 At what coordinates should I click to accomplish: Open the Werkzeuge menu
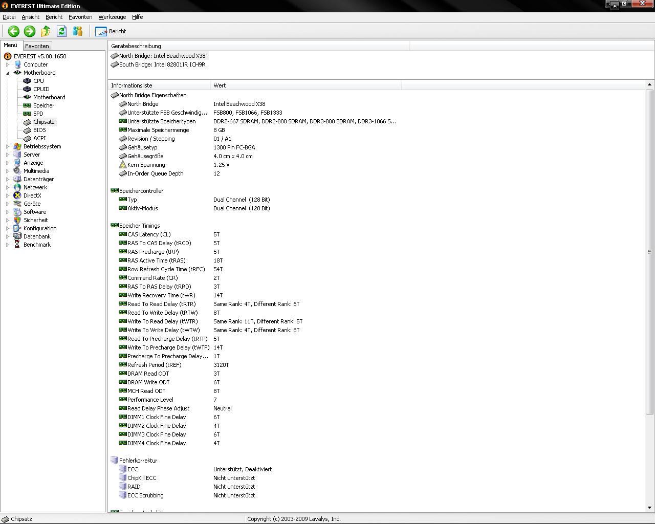(x=112, y=17)
